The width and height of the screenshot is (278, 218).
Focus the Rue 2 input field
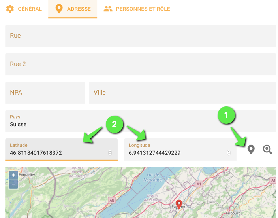point(140,64)
